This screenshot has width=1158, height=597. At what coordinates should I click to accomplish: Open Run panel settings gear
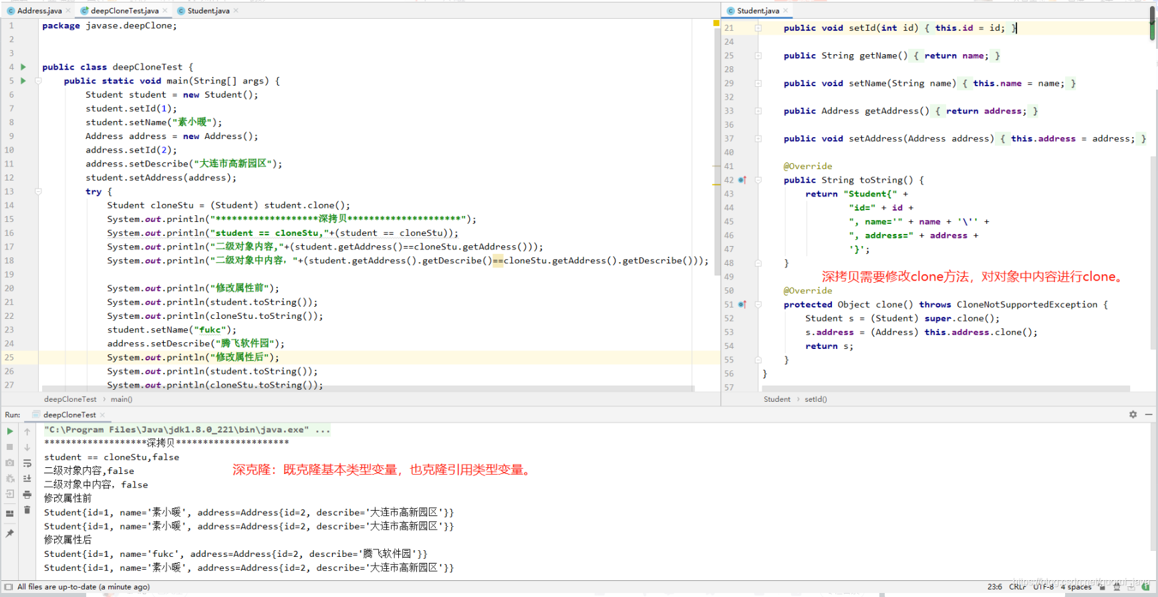(1133, 414)
